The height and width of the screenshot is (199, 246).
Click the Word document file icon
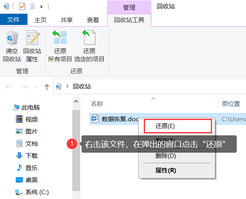point(95,119)
